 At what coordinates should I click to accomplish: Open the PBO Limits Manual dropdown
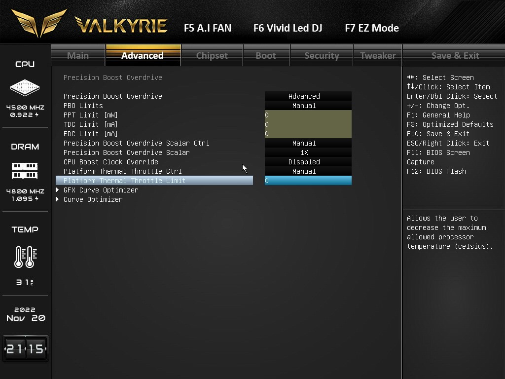point(308,105)
